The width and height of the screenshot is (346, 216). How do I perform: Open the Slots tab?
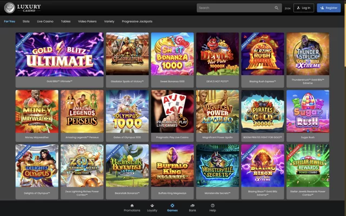[26, 22]
